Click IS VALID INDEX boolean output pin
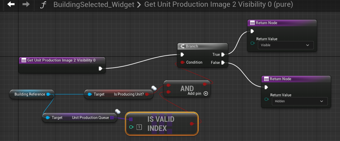 tap(192, 124)
